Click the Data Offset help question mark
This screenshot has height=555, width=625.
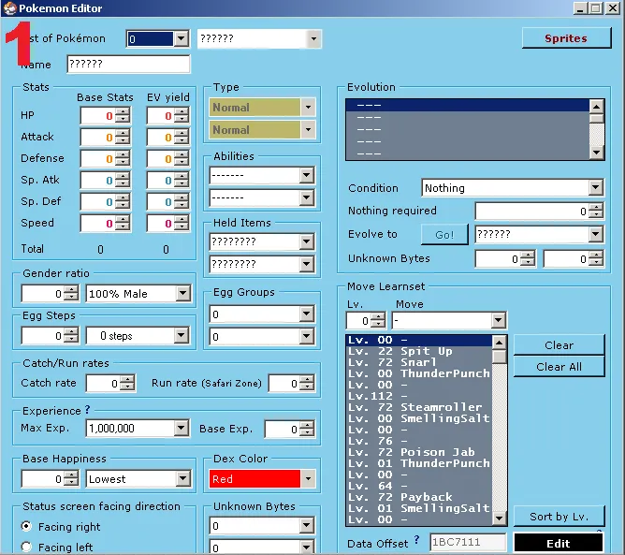(x=416, y=540)
